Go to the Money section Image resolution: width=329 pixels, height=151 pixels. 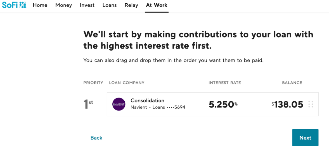click(63, 5)
